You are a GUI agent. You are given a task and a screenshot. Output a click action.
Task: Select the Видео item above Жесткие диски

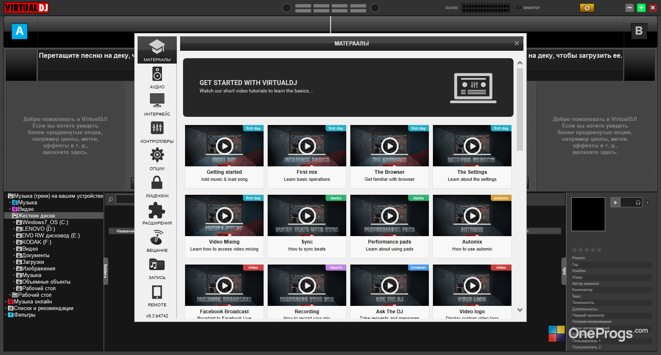pos(26,209)
